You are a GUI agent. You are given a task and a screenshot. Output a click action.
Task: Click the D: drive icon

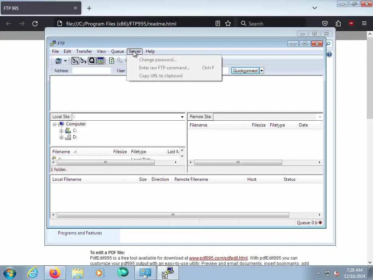pyautogui.click(x=68, y=137)
